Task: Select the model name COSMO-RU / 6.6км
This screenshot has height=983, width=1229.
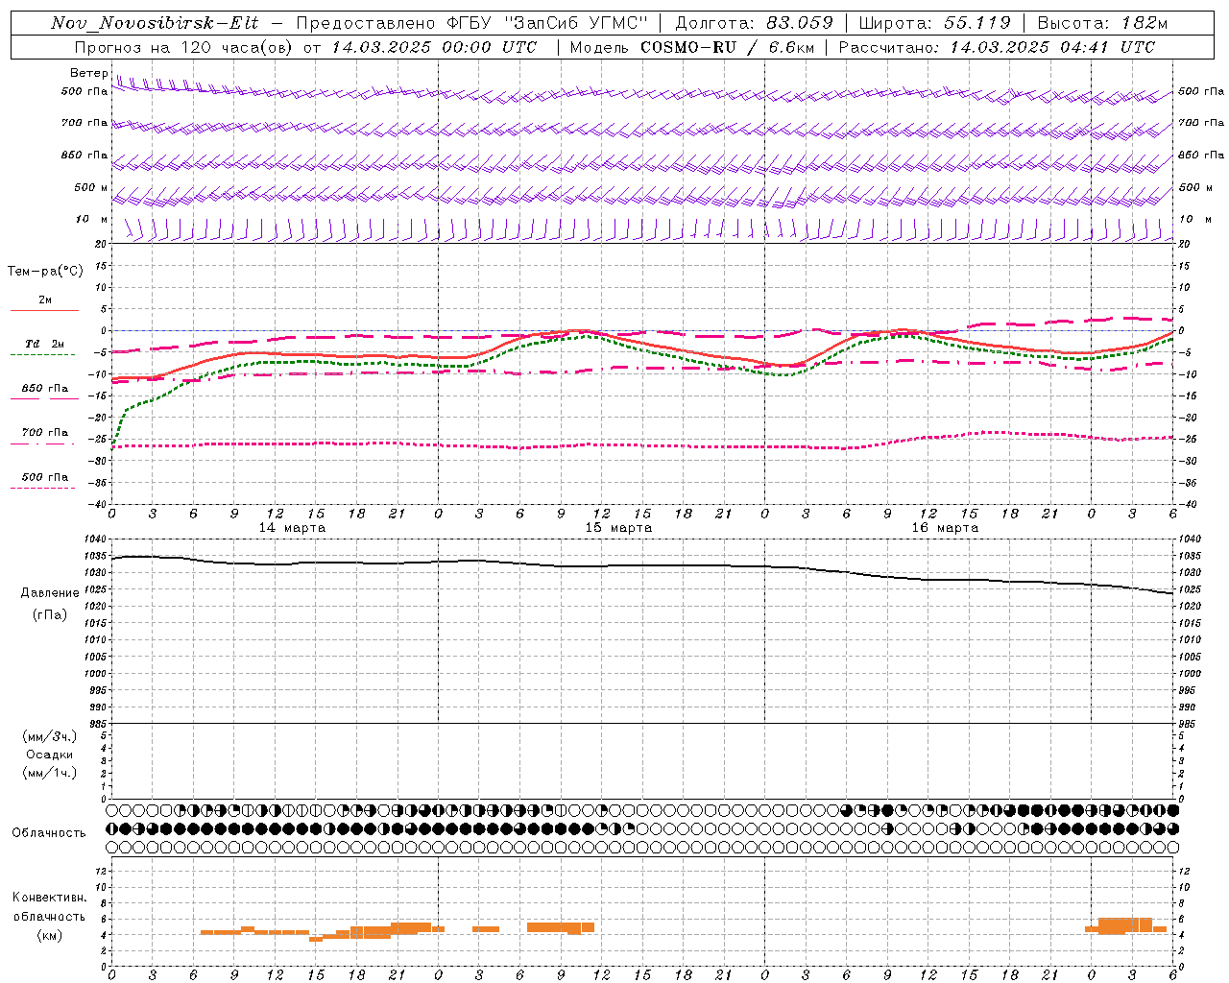Action: [x=728, y=47]
